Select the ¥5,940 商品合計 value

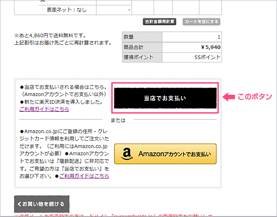point(211,47)
